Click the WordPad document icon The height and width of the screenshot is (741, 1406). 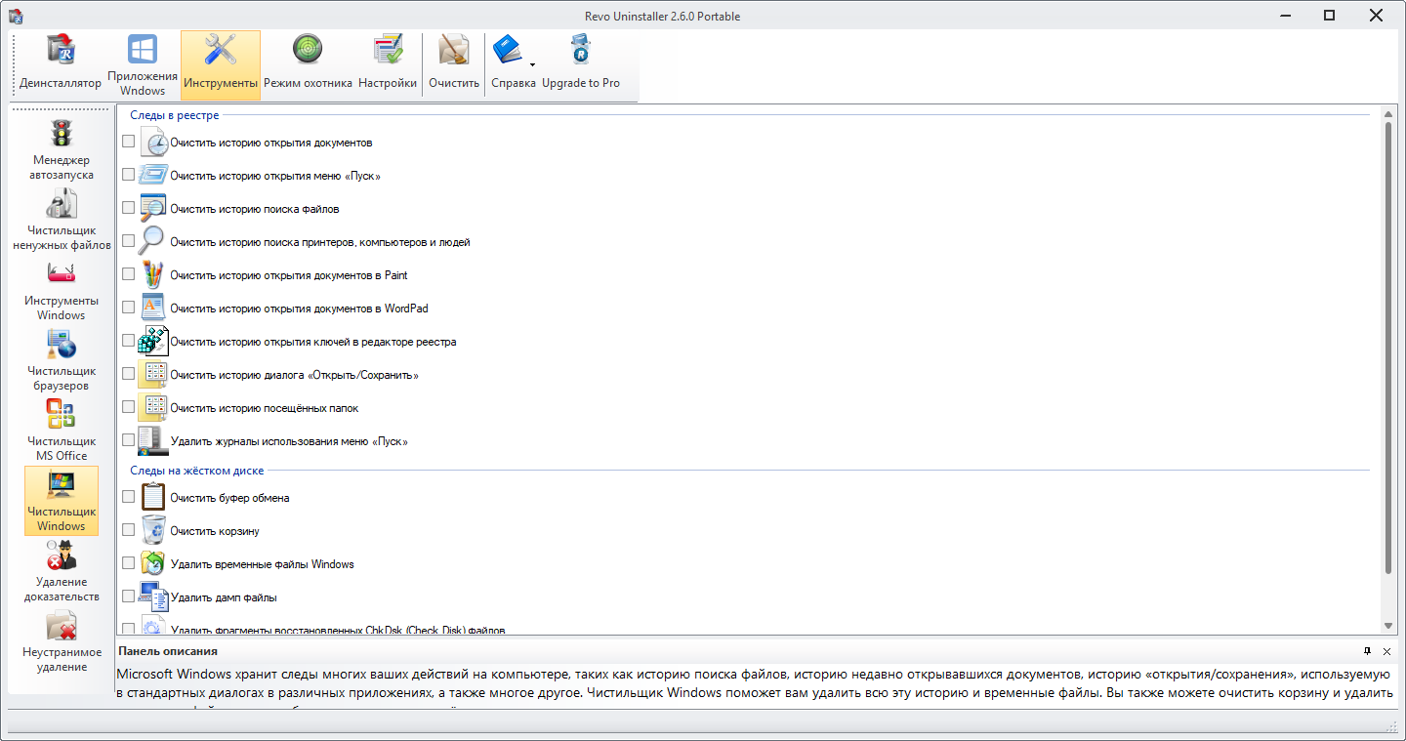tap(153, 308)
